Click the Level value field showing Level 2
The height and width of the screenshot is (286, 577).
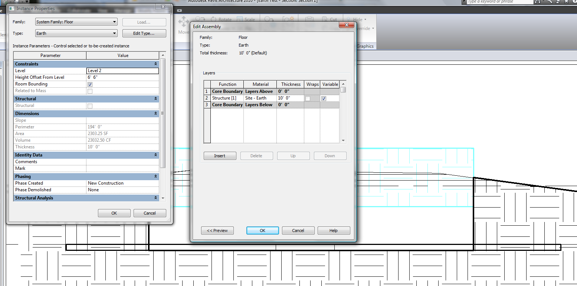[x=122, y=71]
